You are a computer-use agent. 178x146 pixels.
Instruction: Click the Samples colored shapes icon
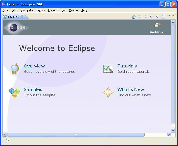pyautogui.click(x=14, y=92)
